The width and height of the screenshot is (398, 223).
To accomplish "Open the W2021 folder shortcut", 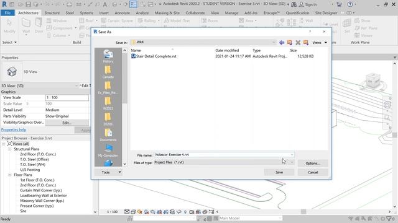I will 108,103.
